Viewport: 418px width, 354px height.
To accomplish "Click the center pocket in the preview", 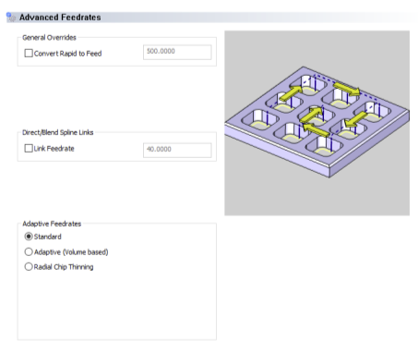I will (x=316, y=116).
